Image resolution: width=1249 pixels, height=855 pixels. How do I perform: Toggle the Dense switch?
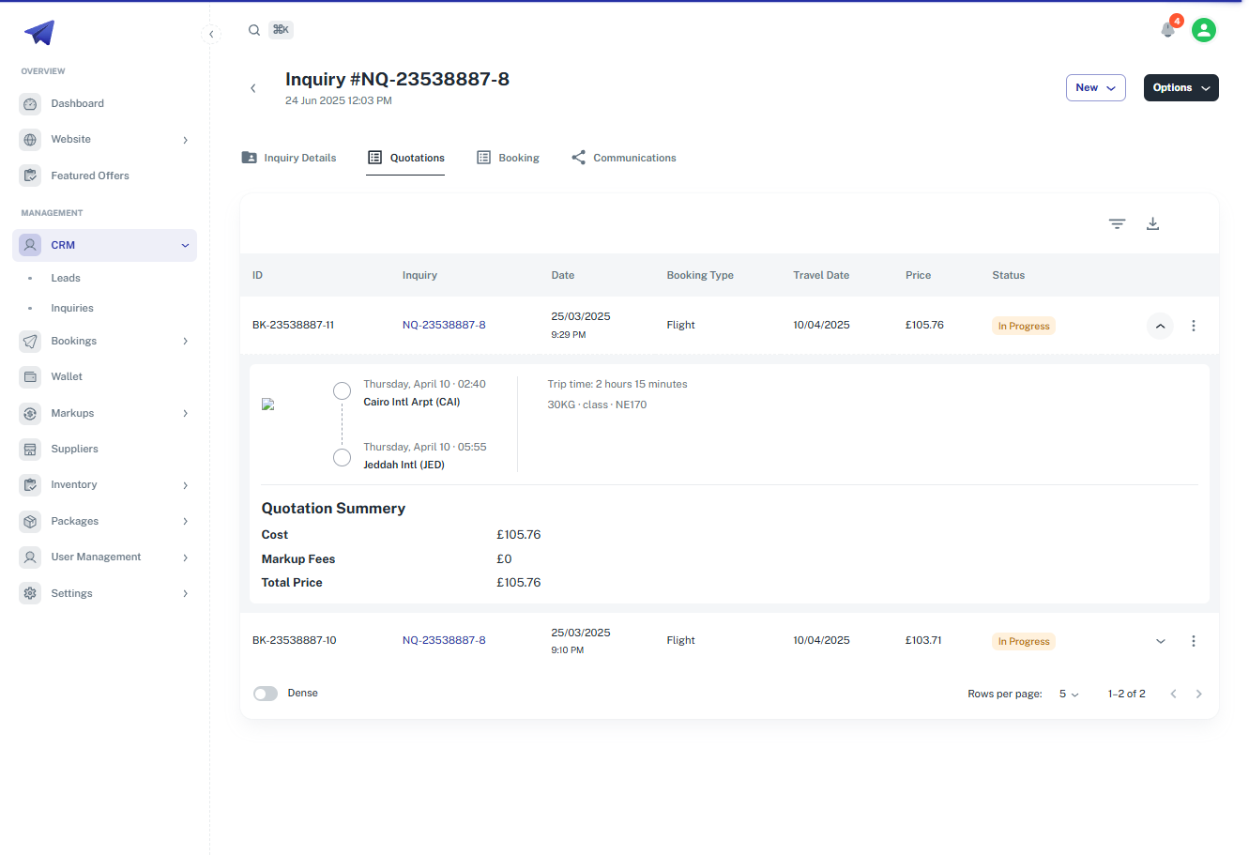[x=266, y=694]
